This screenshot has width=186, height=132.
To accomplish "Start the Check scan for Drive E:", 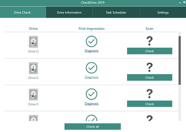I will (x=150, y=77).
